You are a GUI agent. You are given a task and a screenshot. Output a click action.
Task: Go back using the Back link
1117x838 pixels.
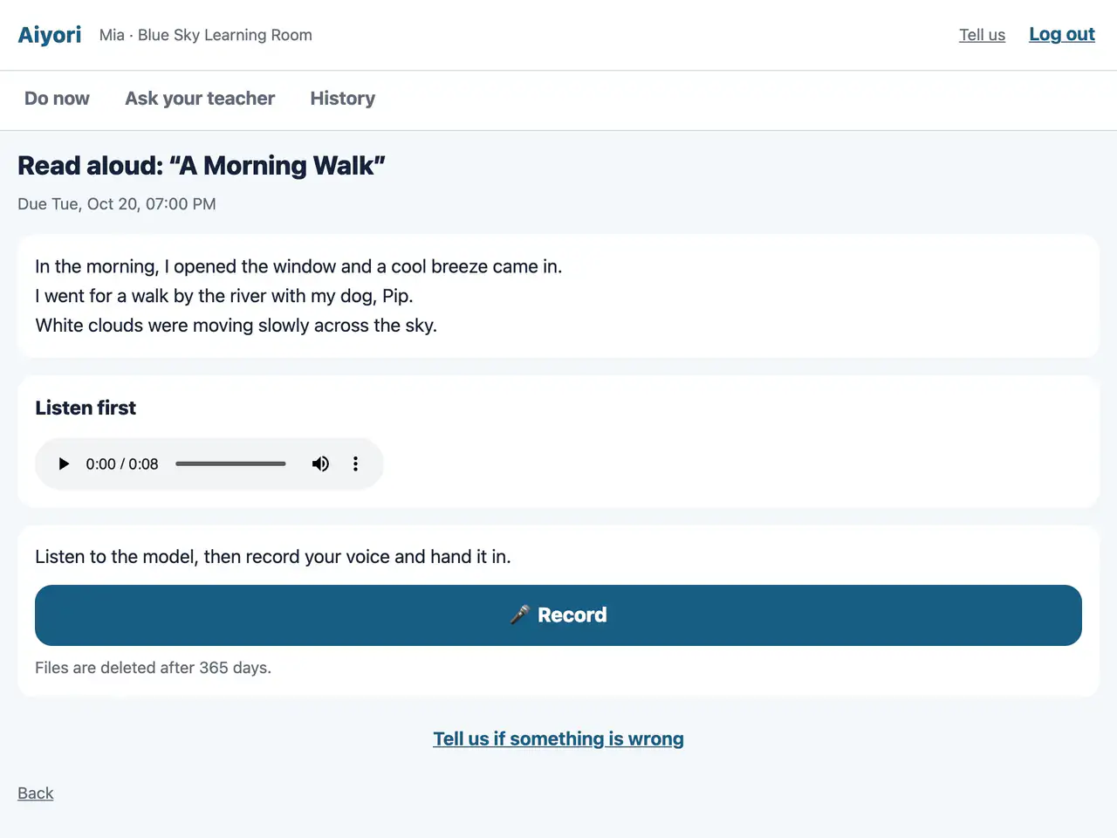[36, 793]
